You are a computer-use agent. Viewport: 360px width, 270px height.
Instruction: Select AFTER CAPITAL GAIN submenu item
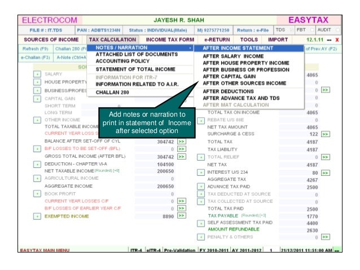pos(249,77)
